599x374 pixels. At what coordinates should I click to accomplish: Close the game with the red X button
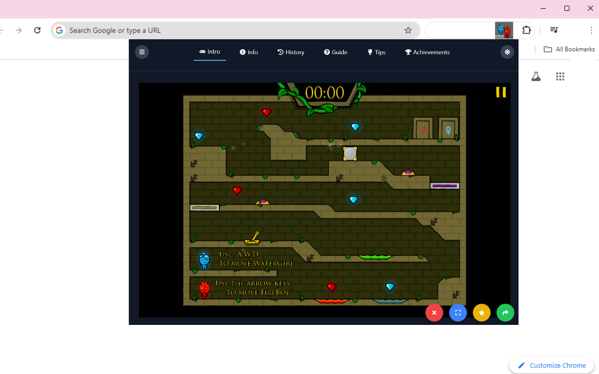click(x=434, y=313)
